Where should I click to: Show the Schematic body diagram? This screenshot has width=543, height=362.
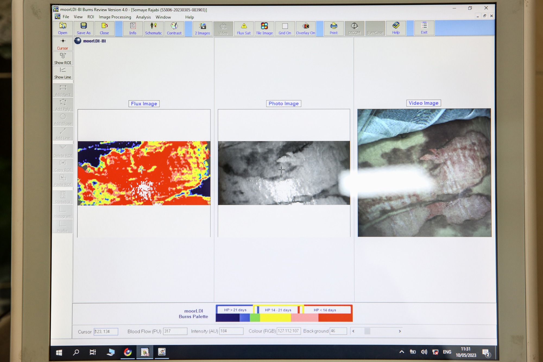[x=153, y=29]
